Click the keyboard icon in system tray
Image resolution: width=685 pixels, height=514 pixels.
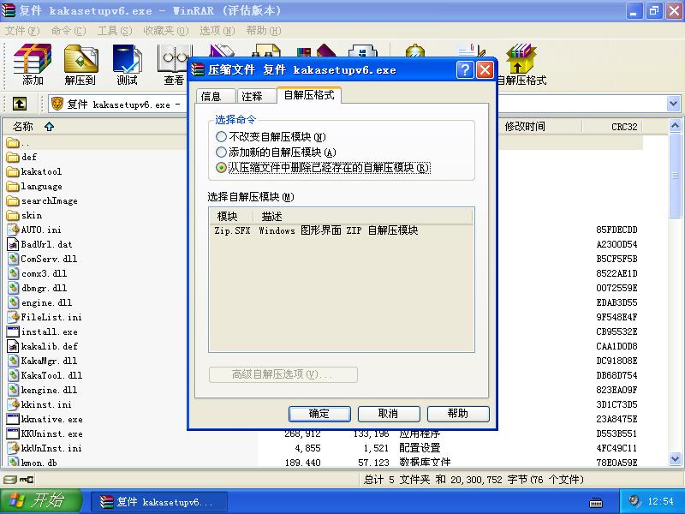click(596, 502)
